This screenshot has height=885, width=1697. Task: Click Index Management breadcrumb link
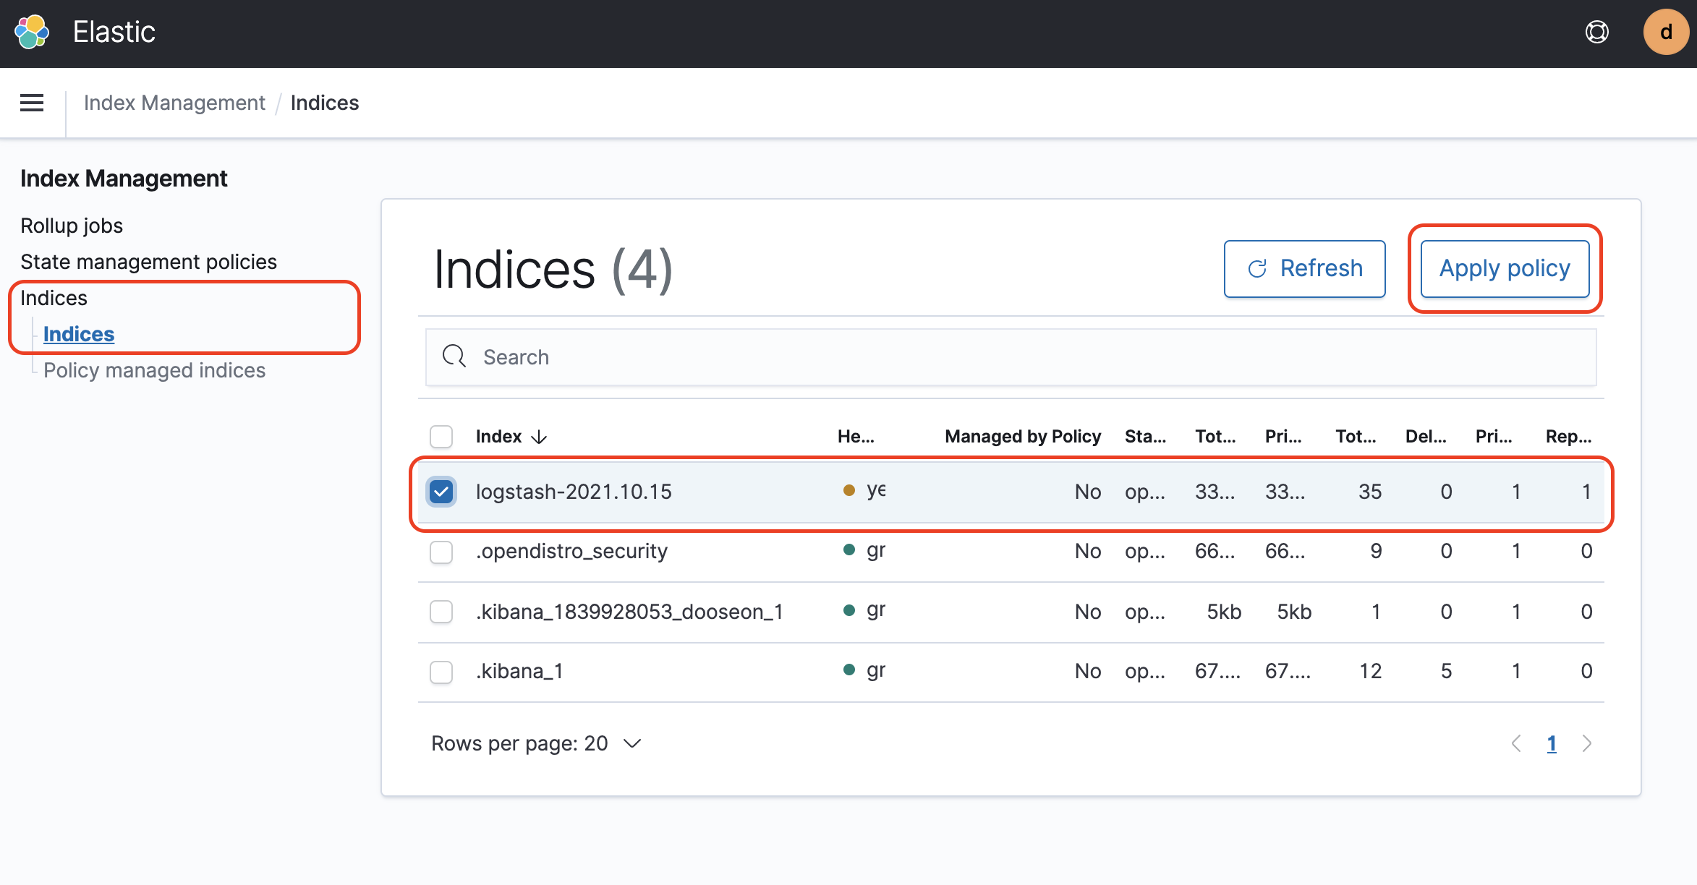[174, 103]
